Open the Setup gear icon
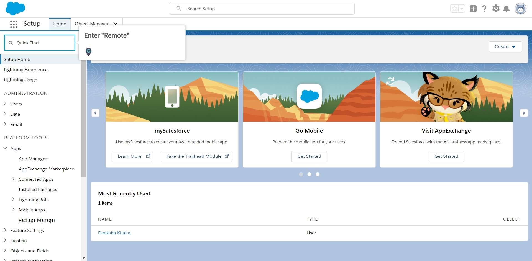Viewport: 532px width, 261px height. 496,9
